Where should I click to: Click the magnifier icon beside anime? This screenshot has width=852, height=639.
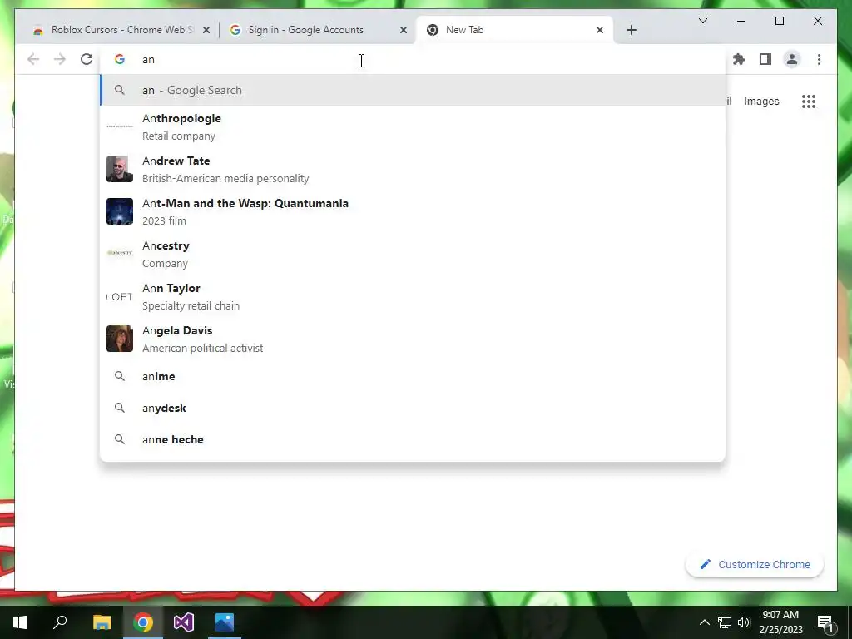(120, 376)
